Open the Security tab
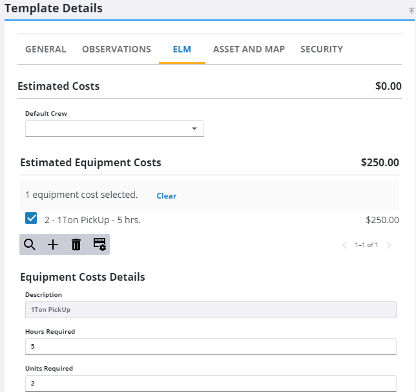 pyautogui.click(x=321, y=49)
